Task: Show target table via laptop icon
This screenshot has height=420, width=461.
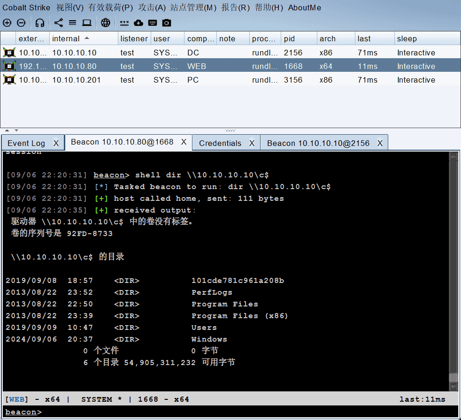Action: (x=87, y=23)
